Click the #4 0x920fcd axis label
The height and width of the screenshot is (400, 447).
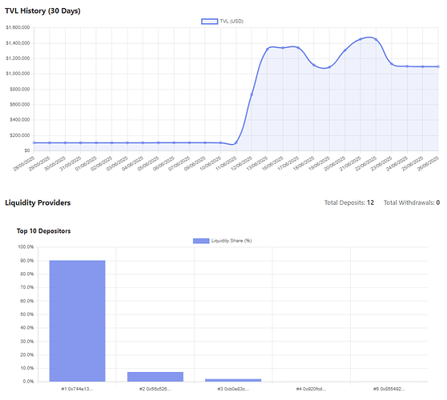pos(311,389)
